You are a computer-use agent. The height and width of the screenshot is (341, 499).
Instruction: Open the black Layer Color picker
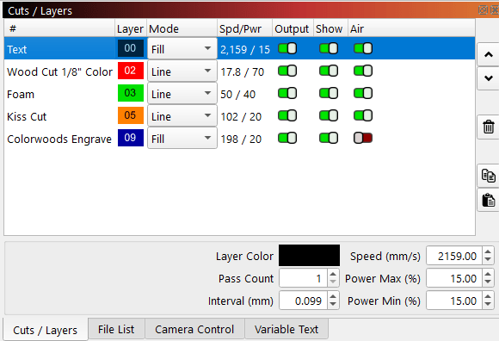pyautogui.click(x=309, y=256)
